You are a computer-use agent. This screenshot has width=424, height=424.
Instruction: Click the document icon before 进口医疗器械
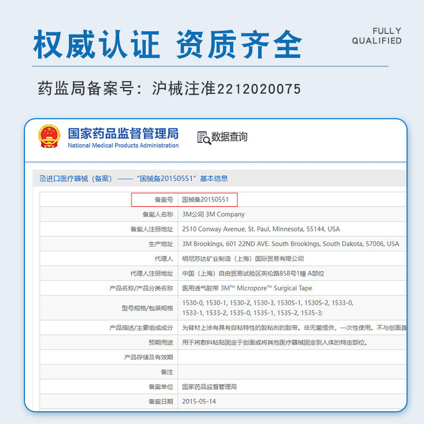[x=42, y=178]
